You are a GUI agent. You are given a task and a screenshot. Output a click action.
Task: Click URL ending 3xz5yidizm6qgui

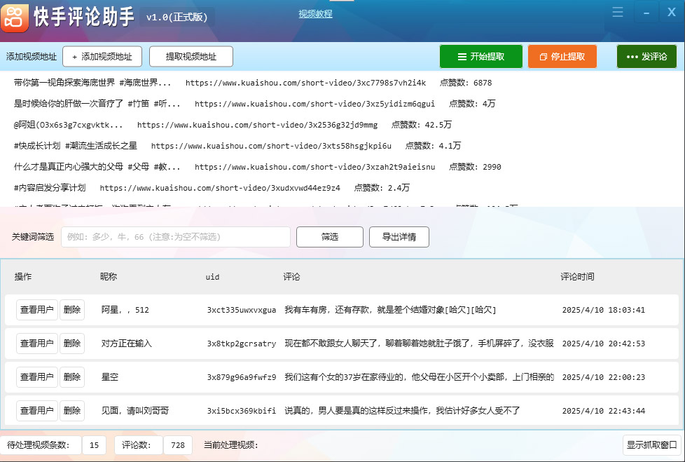[x=314, y=104]
